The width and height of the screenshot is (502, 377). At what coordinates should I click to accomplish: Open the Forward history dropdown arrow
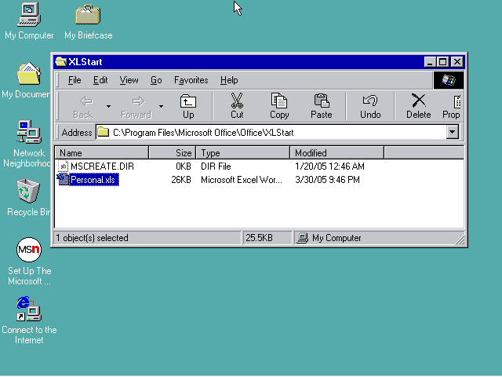coord(161,107)
